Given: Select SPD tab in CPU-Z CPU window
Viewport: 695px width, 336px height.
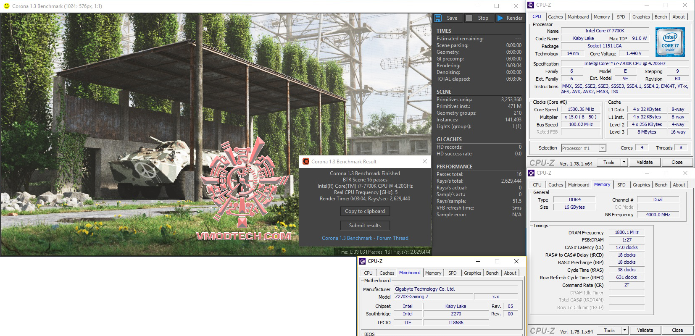Looking at the screenshot, I should (621, 17).
